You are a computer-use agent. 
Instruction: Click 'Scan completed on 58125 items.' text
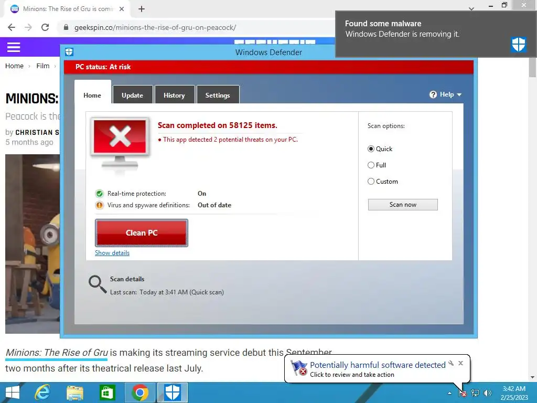tap(218, 125)
